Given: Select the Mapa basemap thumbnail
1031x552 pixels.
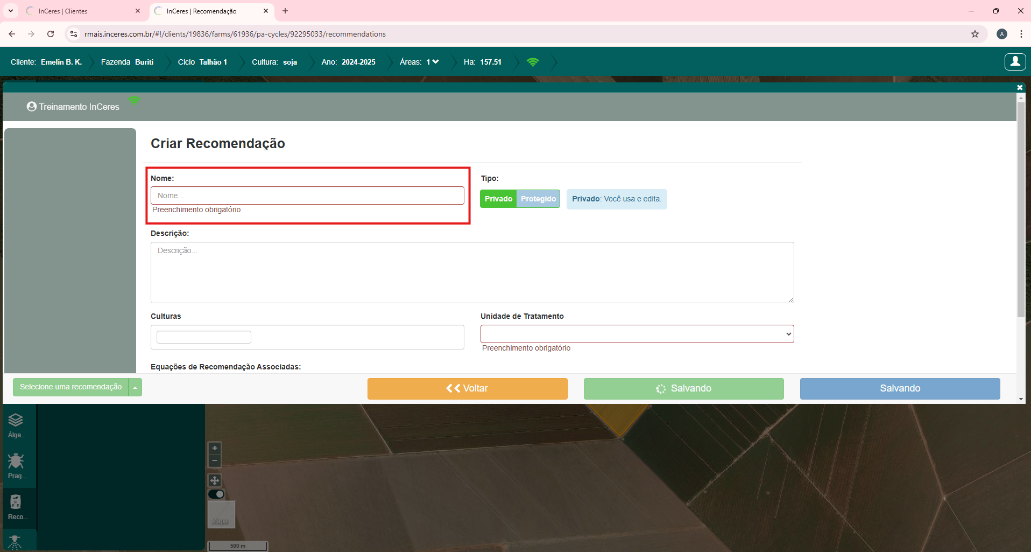Looking at the screenshot, I should point(221,514).
